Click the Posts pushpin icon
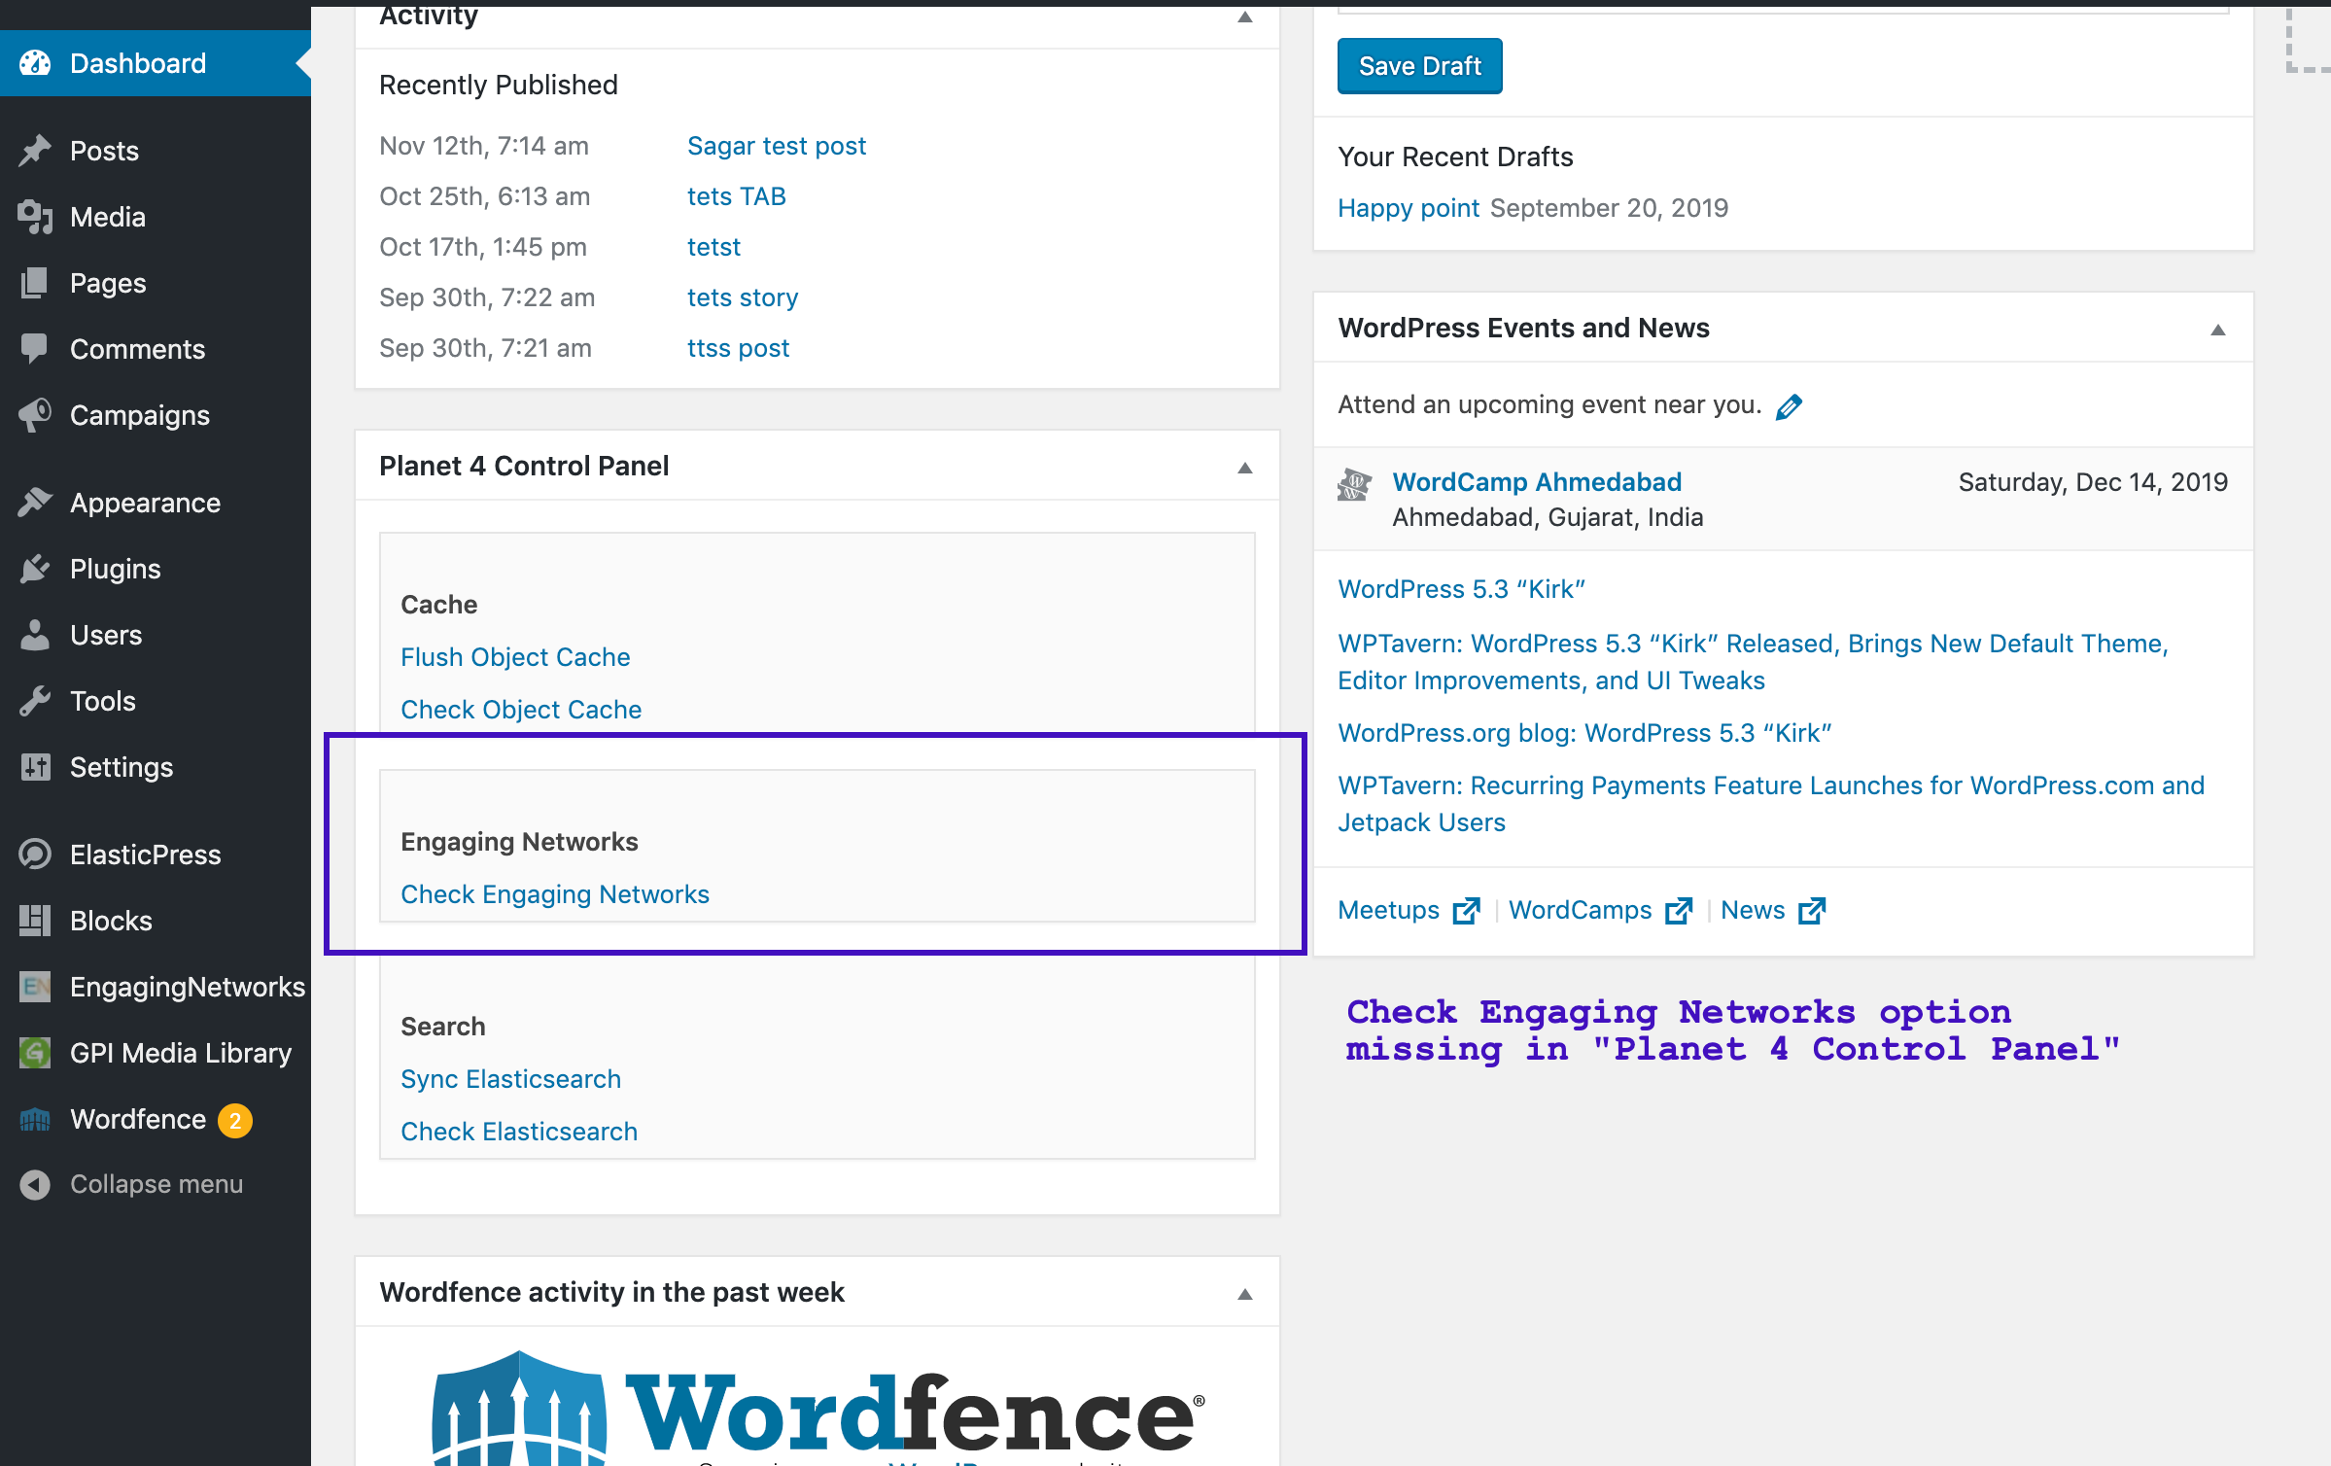 coord(35,151)
